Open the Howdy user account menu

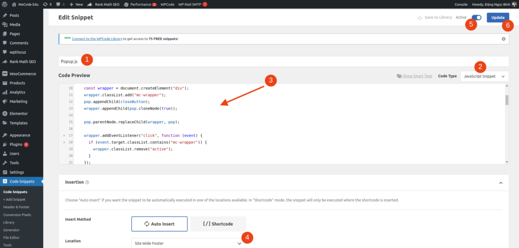[494, 4]
